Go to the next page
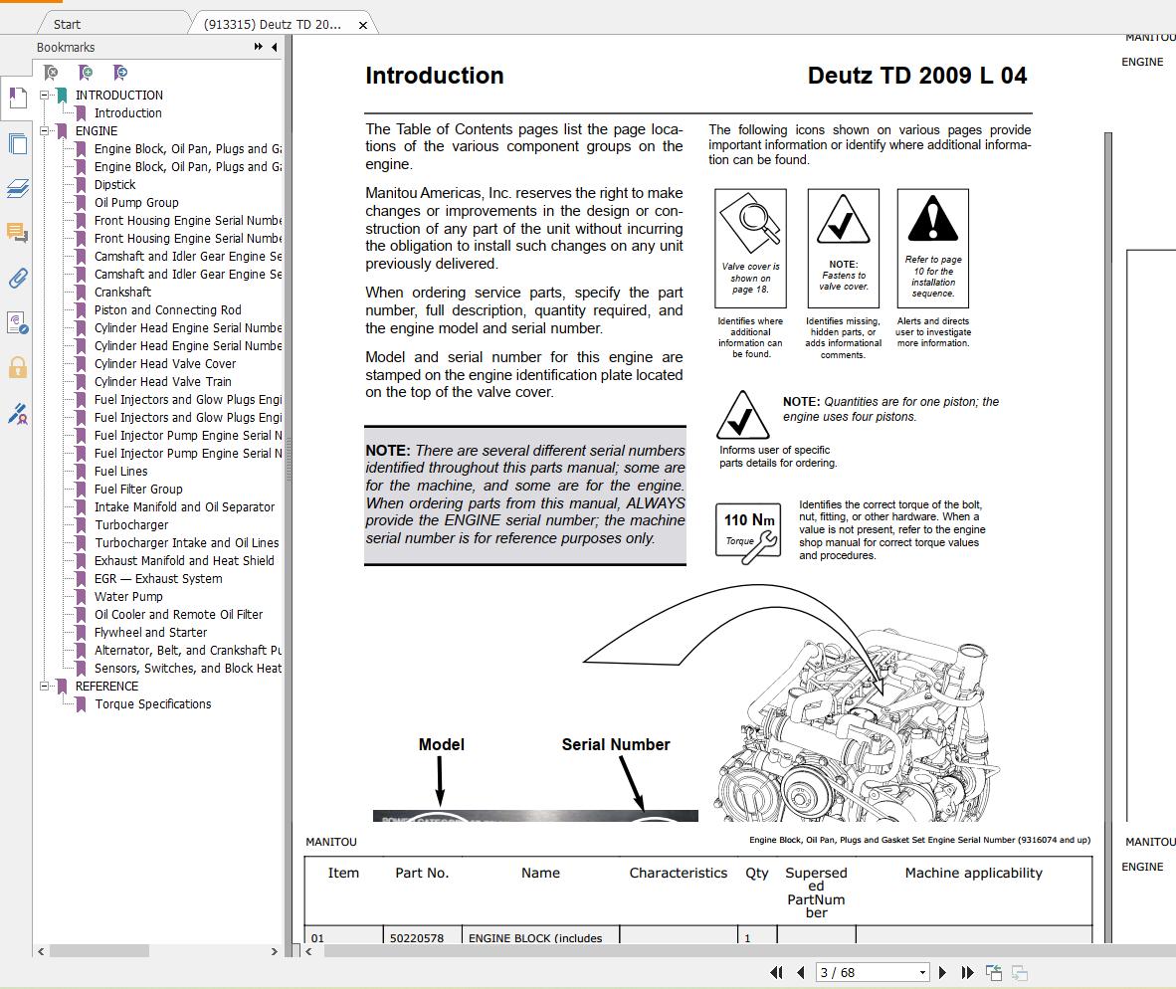The height and width of the screenshot is (989, 1176). pos(942,972)
